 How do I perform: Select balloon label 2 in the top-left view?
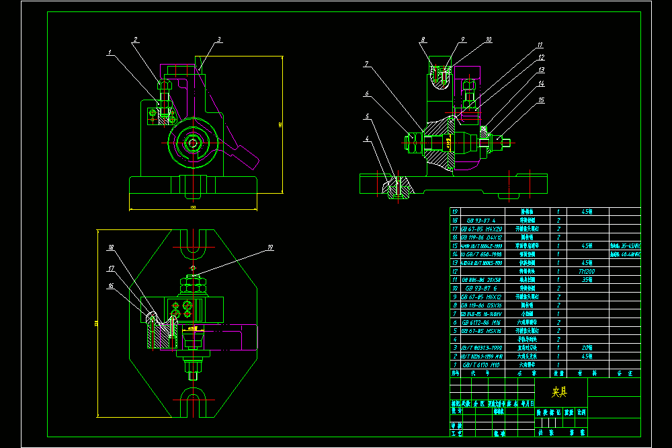[x=136, y=40]
